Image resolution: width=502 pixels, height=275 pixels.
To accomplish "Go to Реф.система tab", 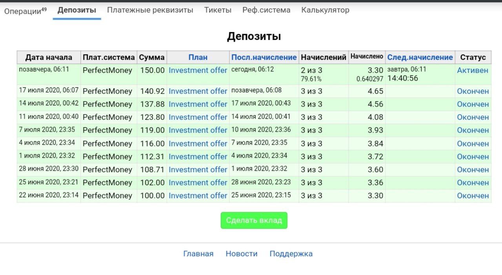I will click(266, 10).
